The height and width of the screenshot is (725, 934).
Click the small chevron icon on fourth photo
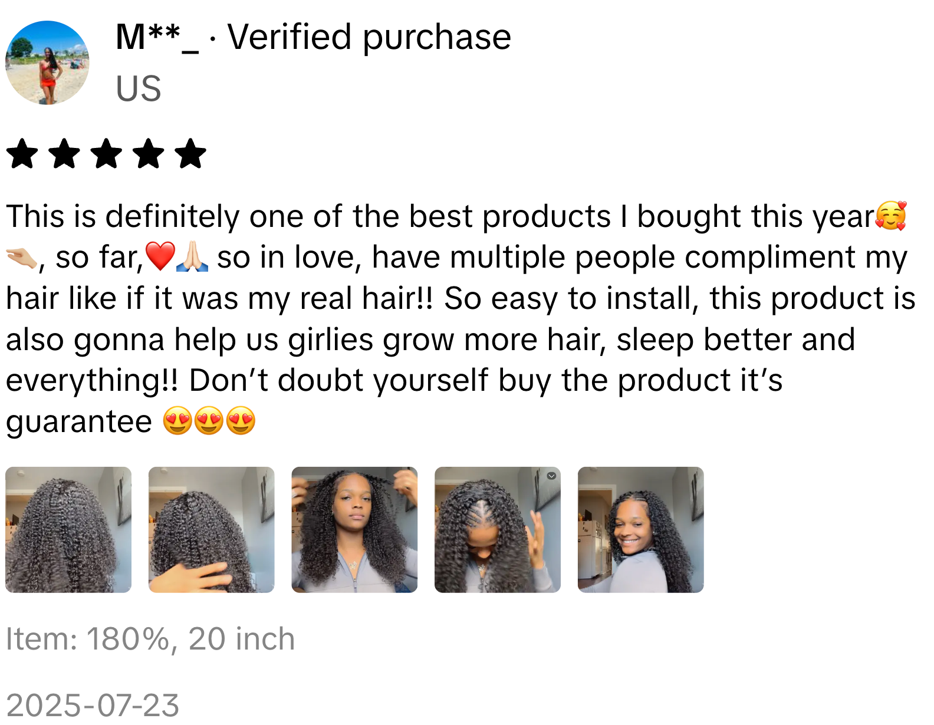pos(551,476)
